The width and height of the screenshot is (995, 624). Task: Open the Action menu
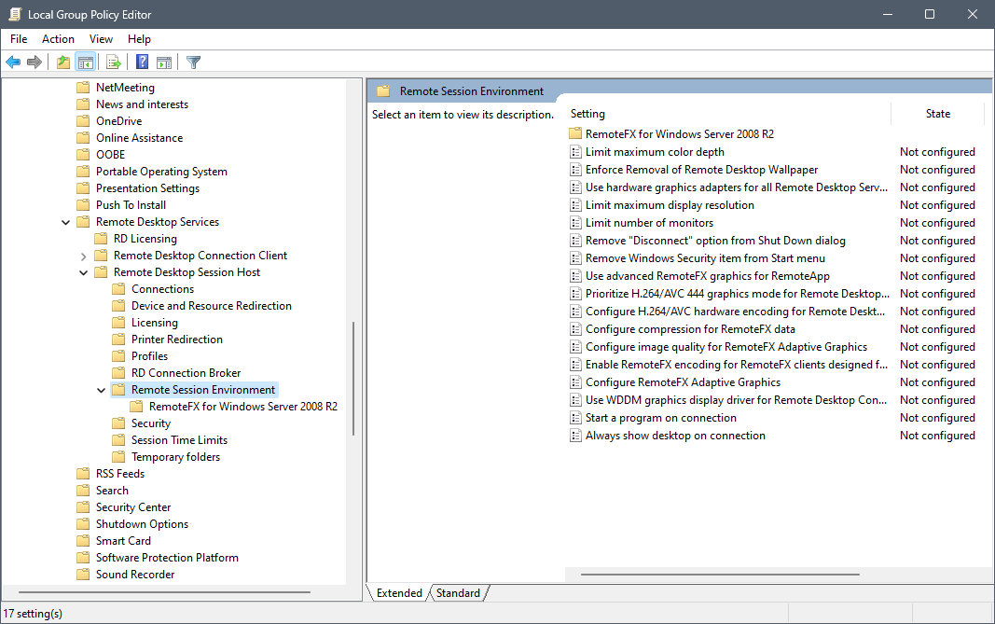59,39
